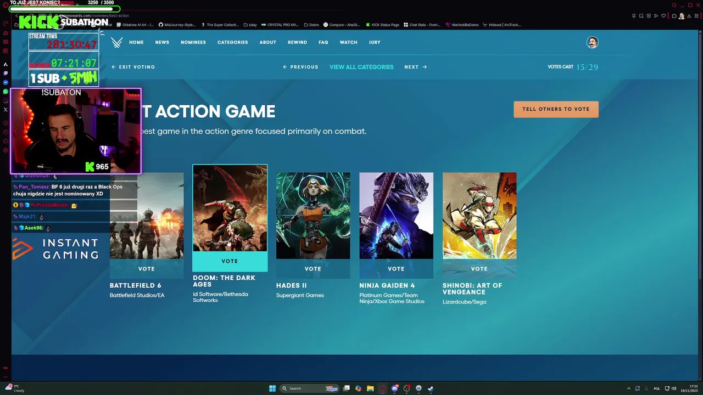Open the WarlockBisDemo bookmark
This screenshot has width=703, height=395.
462,25
